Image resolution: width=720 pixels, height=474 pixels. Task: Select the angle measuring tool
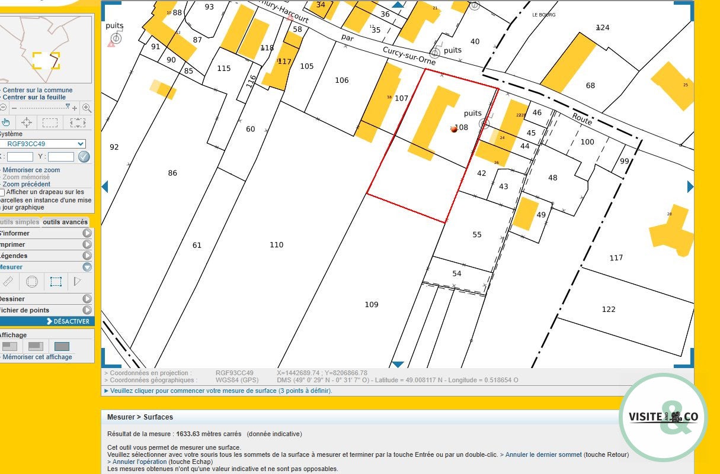[x=78, y=282]
